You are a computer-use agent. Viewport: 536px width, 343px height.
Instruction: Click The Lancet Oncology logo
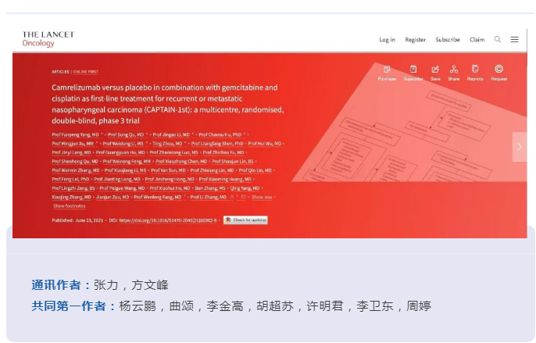[x=48, y=38]
